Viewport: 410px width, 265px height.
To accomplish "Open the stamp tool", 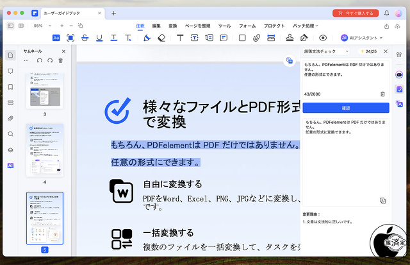I will pos(290,38).
